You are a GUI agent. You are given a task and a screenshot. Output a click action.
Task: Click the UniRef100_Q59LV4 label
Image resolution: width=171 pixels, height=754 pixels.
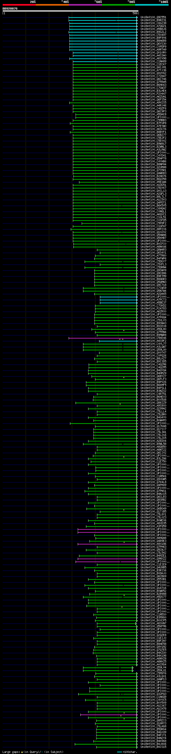[x=153, y=667]
